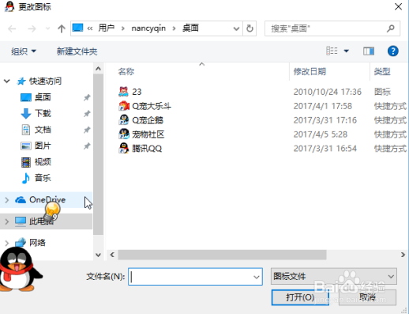Select Q宠企鹅 shortcut

click(x=148, y=120)
